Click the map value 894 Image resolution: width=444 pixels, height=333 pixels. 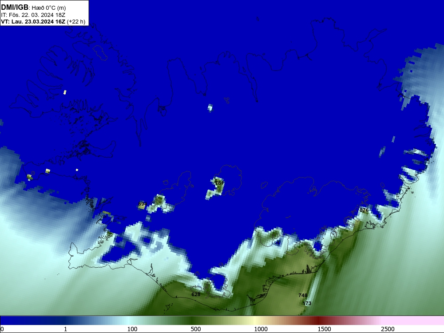pyautogui.click(x=143, y=204)
